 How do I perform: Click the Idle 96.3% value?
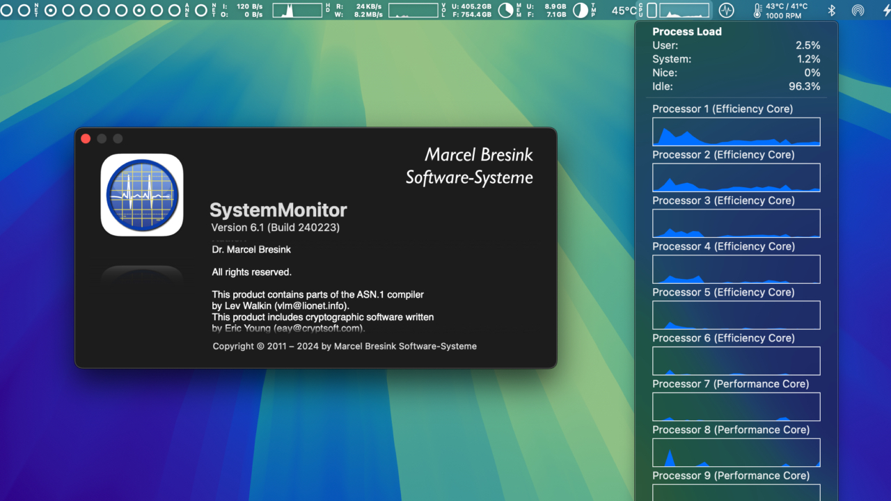[806, 86]
